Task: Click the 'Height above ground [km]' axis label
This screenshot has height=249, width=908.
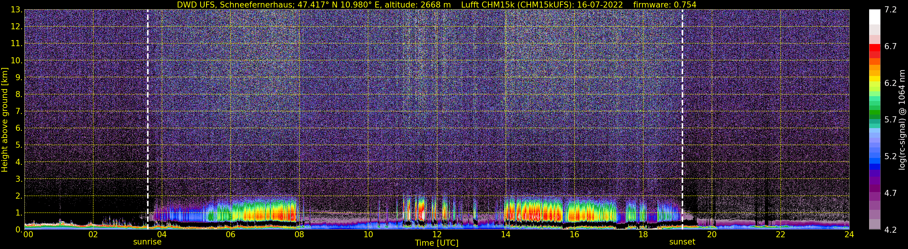Action: (5, 120)
